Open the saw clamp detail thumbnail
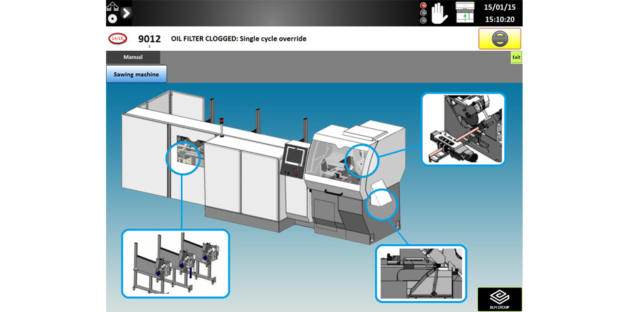Image resolution: width=628 pixels, height=312 pixels. click(463, 129)
